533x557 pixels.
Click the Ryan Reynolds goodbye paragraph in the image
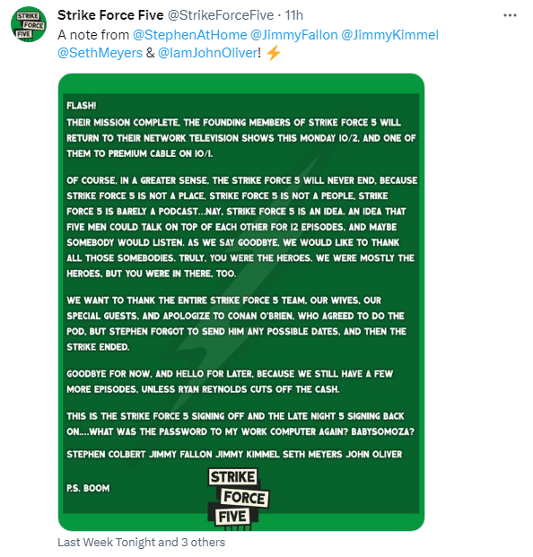[x=230, y=381]
